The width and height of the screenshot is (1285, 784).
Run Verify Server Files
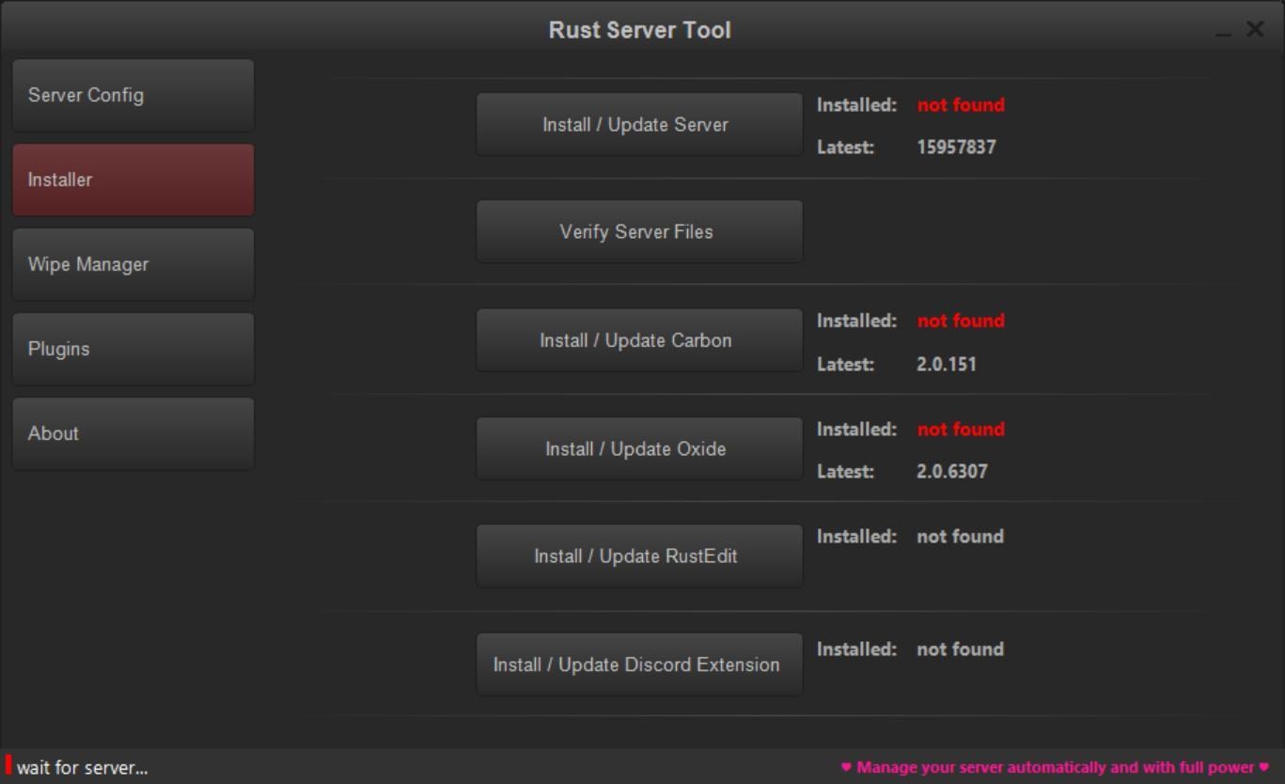[639, 231]
